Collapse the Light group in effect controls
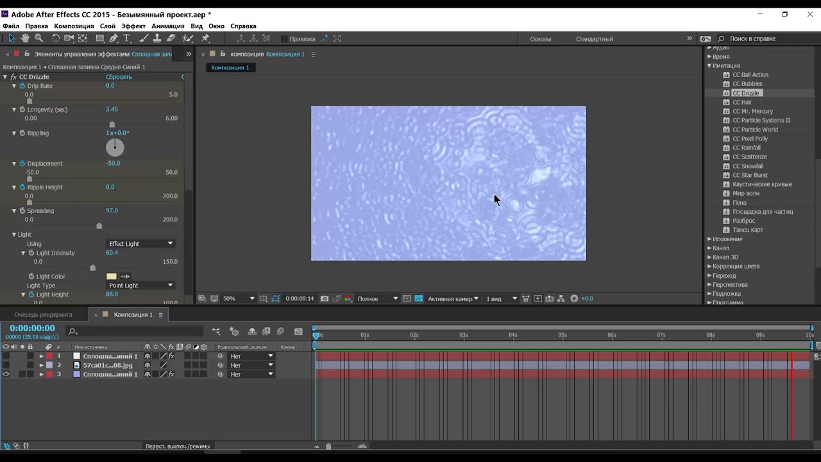The height and width of the screenshot is (462, 821). point(14,235)
